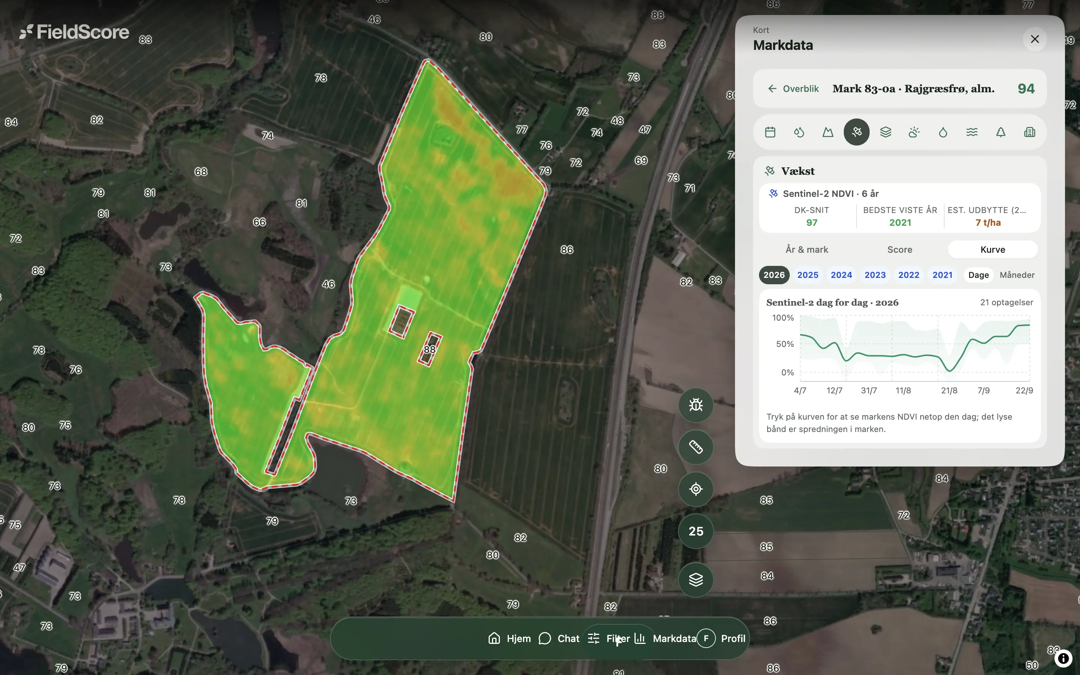Click the info icon in map corner

click(x=1063, y=658)
